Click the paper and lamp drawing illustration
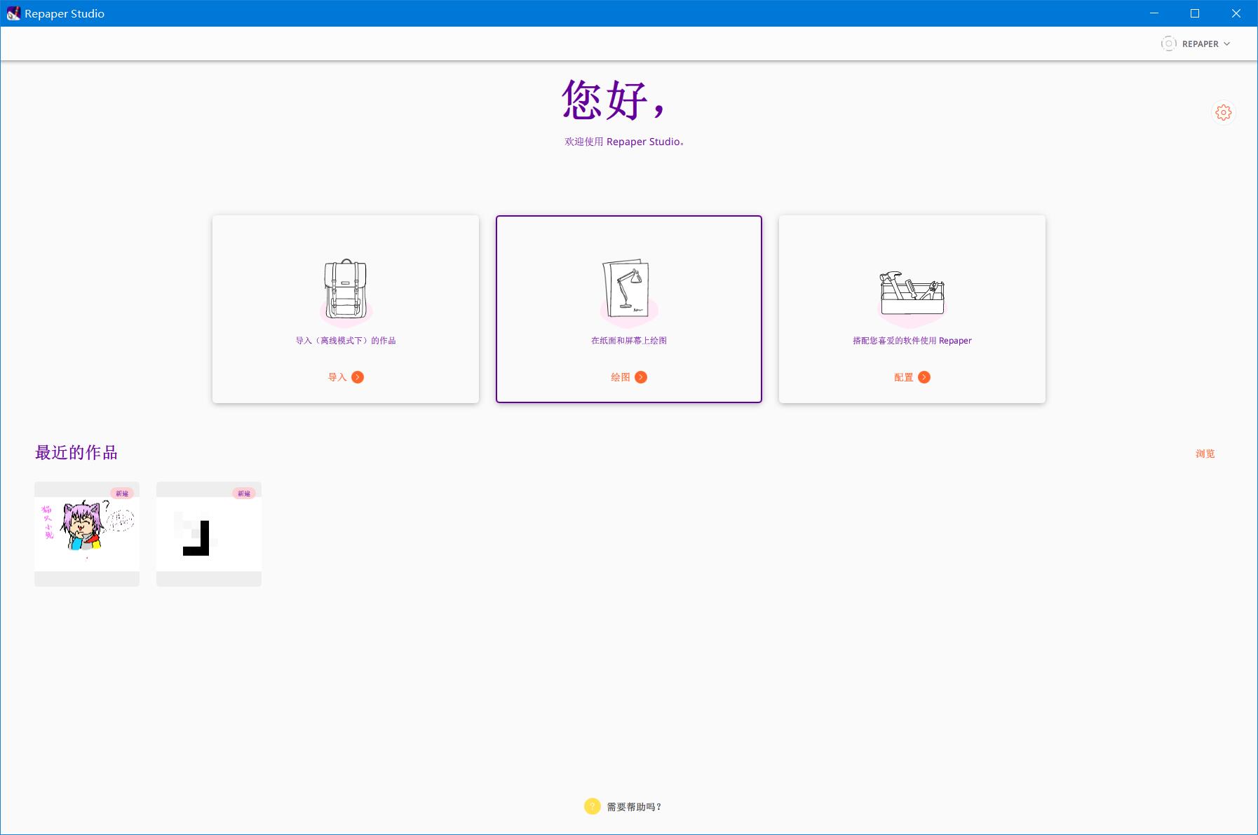Screen dimensions: 1258x835 628,292
